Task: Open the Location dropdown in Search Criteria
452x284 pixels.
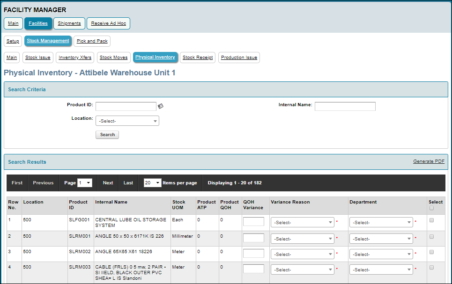Action: 127,121
